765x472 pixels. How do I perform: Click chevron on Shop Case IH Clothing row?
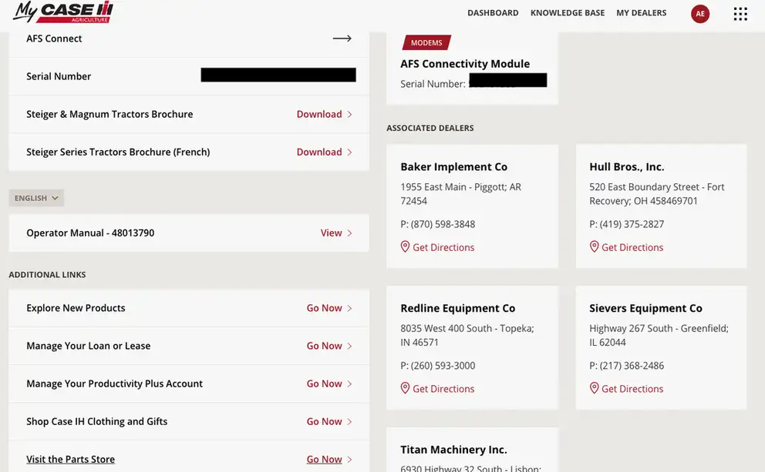pos(349,422)
